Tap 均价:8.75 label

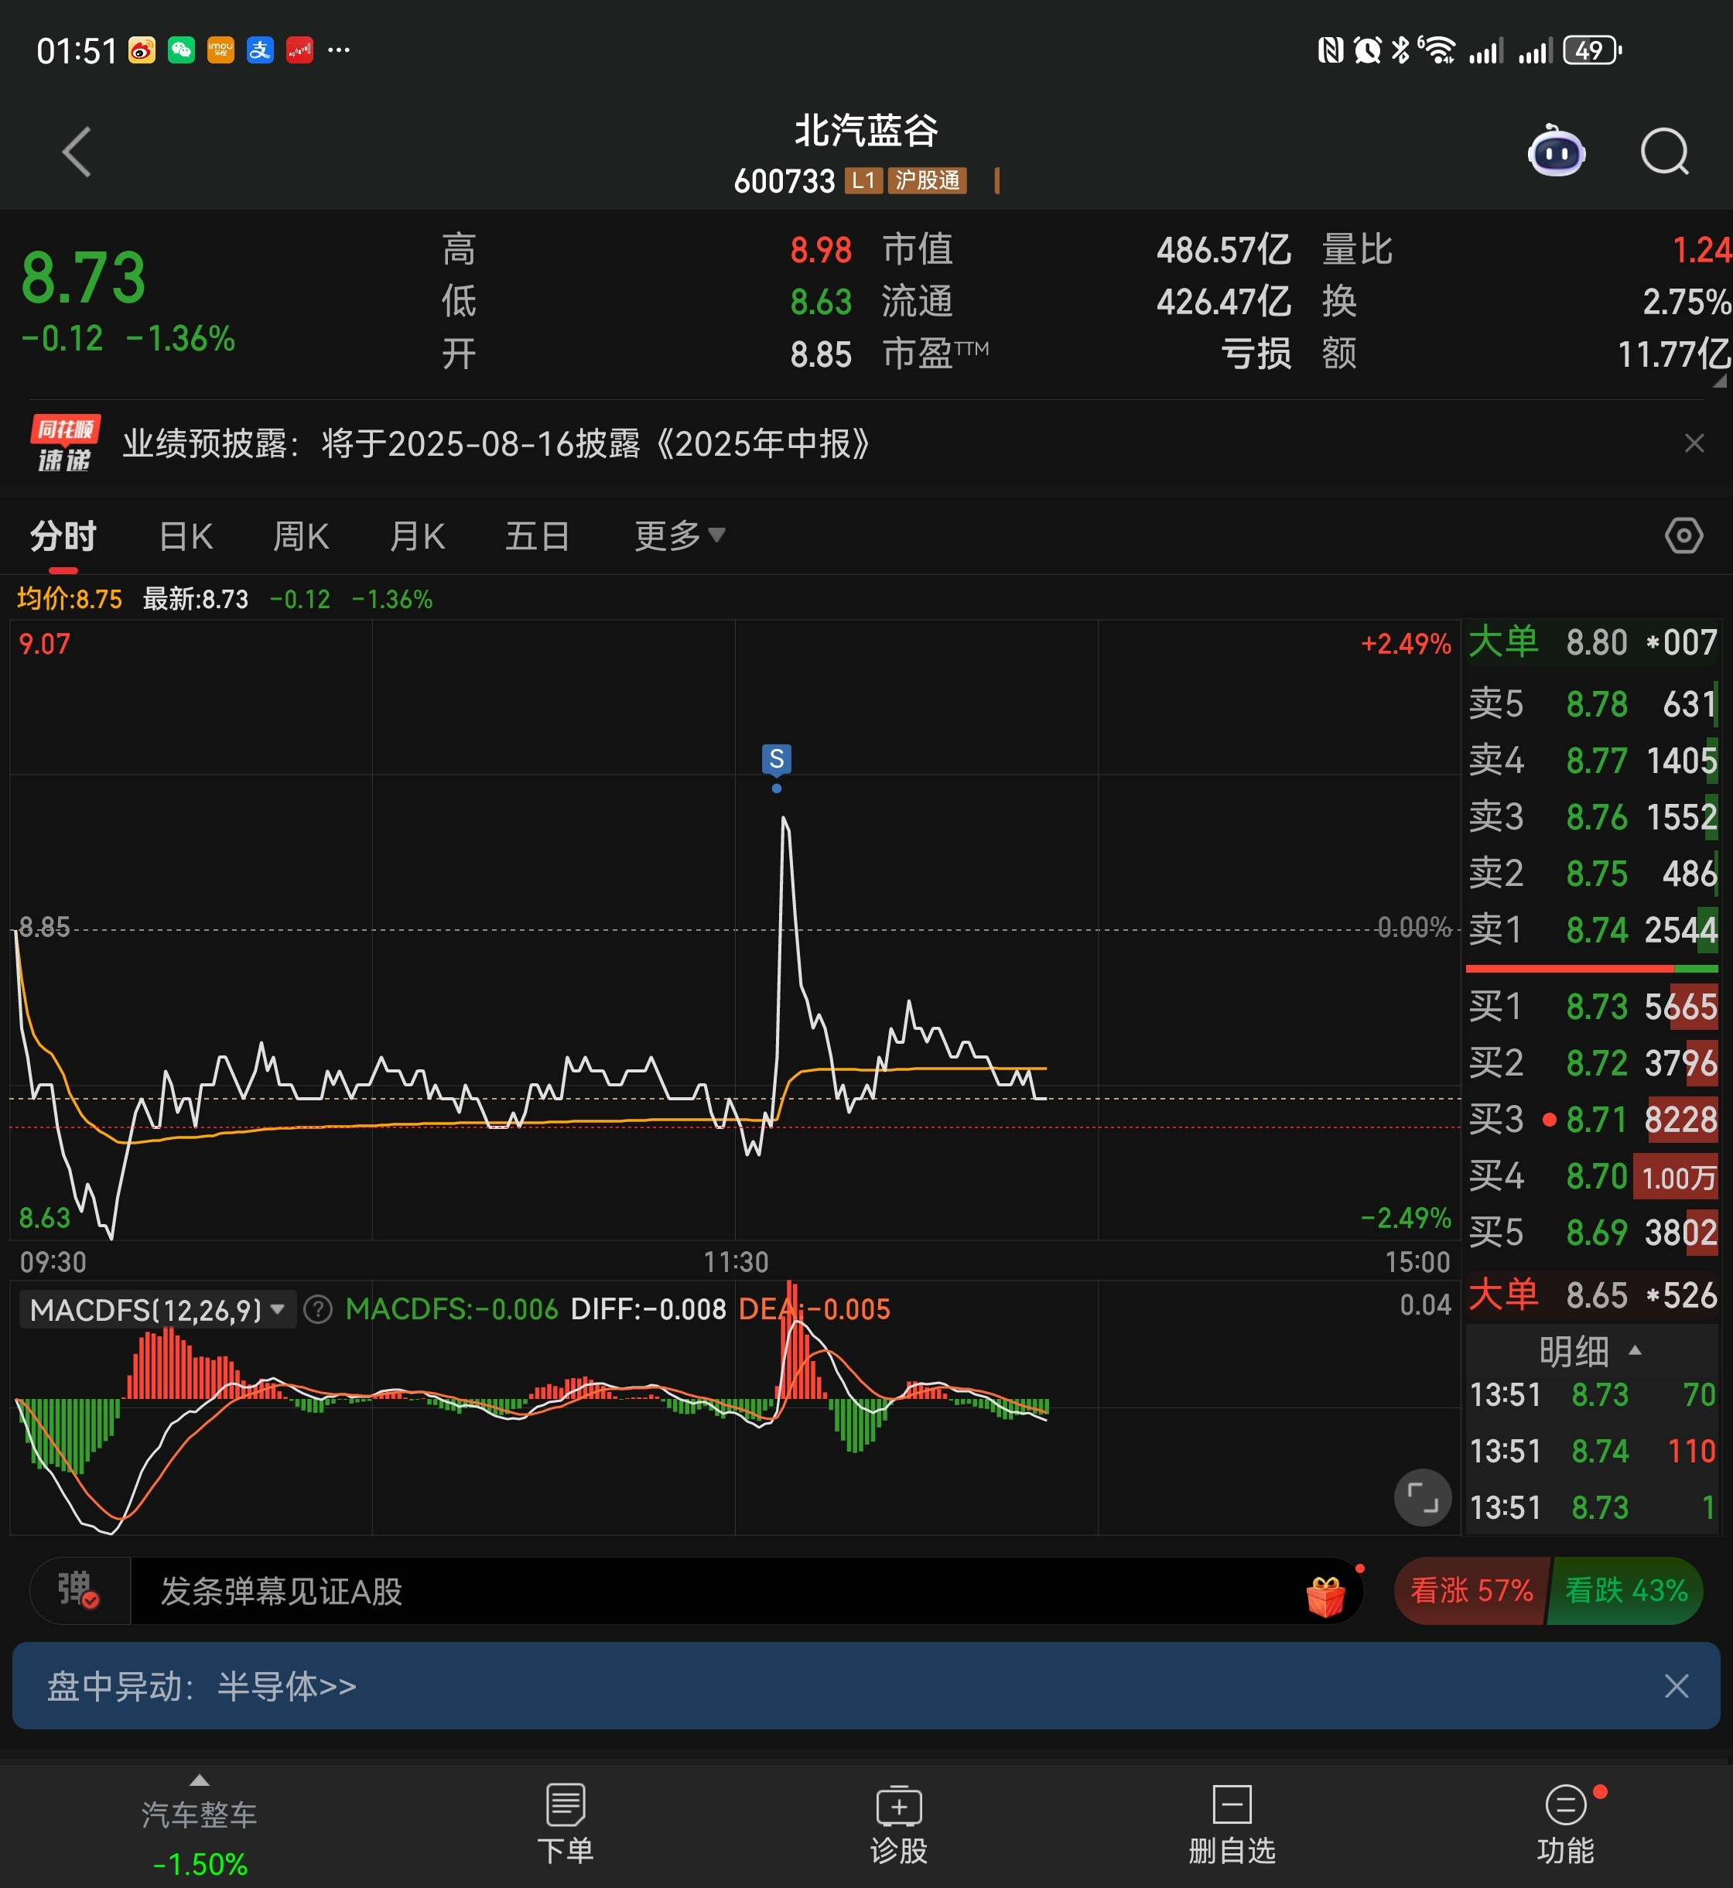pyautogui.click(x=70, y=598)
